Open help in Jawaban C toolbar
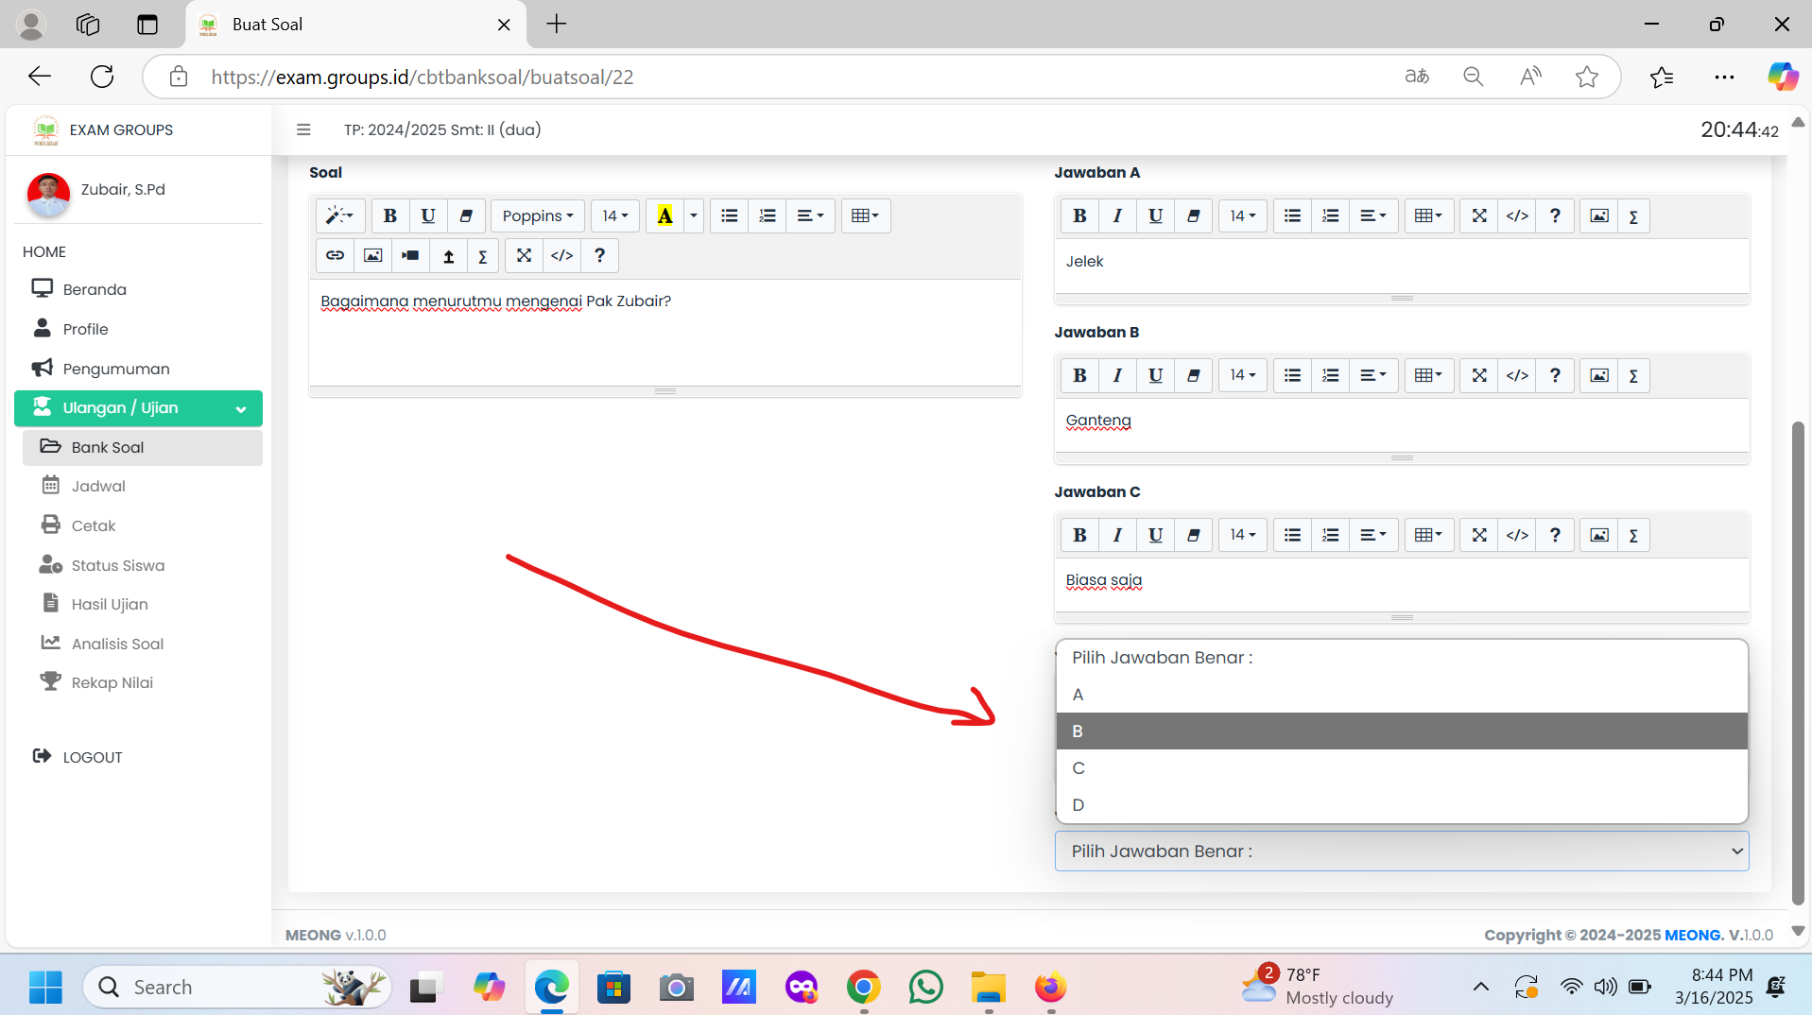Screen dimensions: 1812x1015 click(1555, 535)
